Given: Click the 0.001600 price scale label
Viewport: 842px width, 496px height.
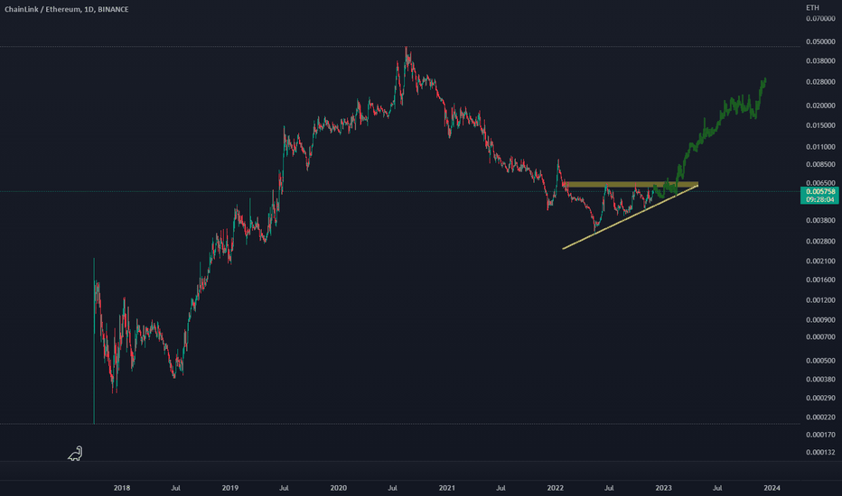Looking at the screenshot, I should point(820,280).
